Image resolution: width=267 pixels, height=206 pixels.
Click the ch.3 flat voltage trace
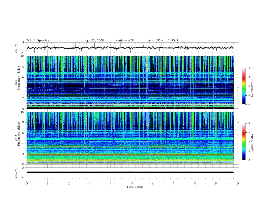coord(130,172)
